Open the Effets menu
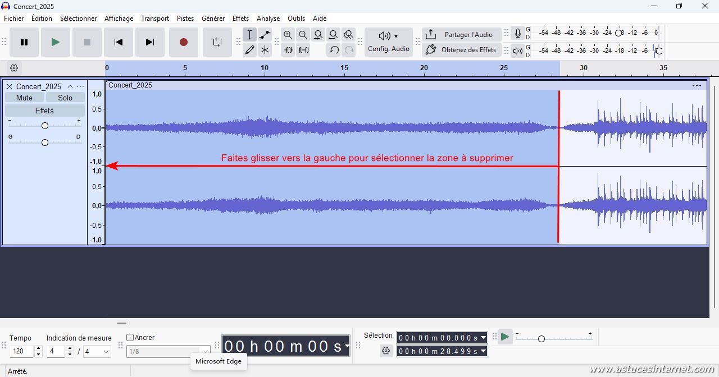The height and width of the screenshot is (377, 719). tap(240, 19)
